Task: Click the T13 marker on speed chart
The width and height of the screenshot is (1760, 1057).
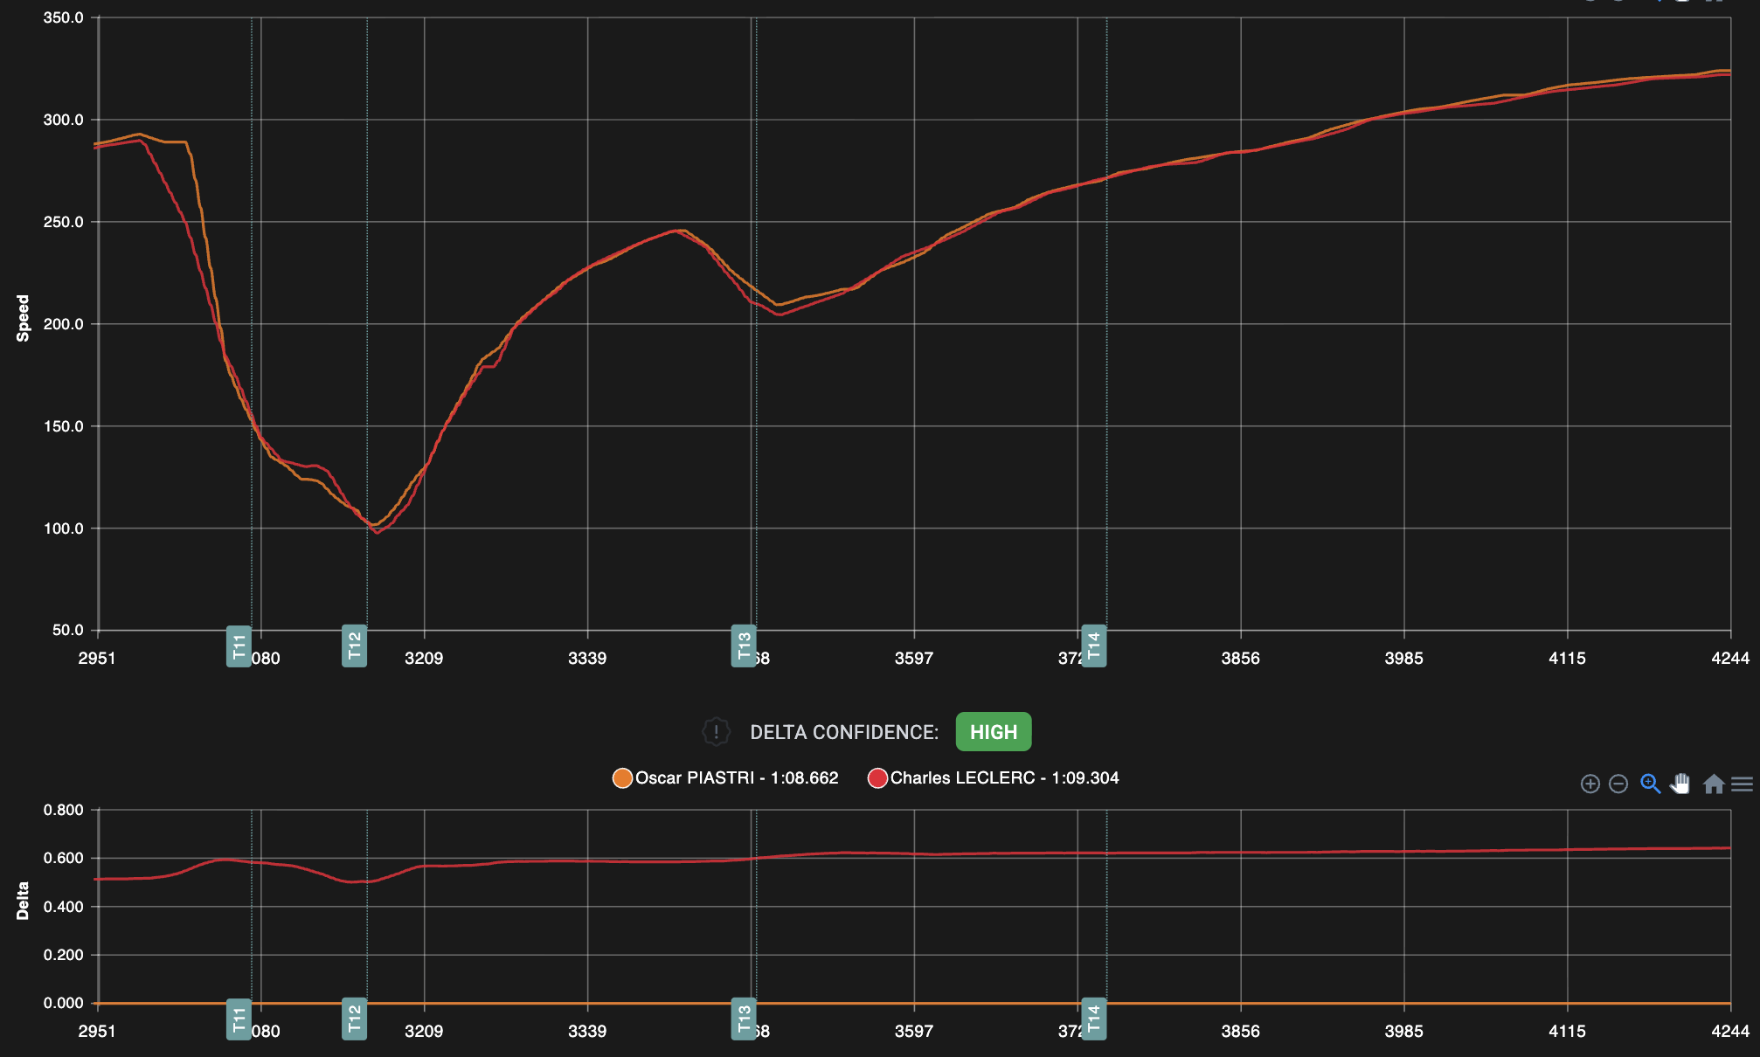Action: click(x=744, y=646)
